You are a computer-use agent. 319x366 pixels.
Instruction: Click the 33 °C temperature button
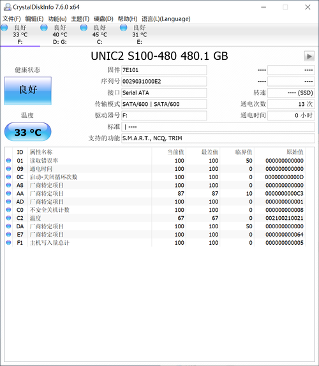point(28,132)
